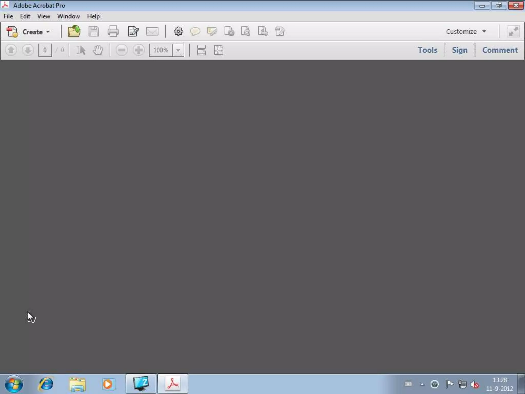Open the View menu
Viewport: 525px width, 394px height.
click(44, 16)
